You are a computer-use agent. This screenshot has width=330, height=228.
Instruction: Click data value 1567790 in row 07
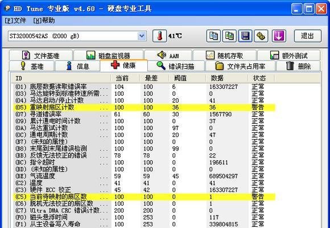220,115
